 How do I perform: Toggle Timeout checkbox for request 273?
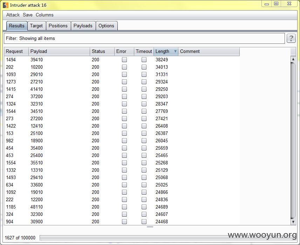tap(144, 119)
